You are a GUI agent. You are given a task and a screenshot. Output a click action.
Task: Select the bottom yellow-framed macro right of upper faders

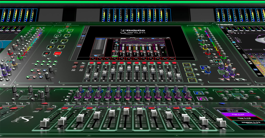click(x=192, y=80)
